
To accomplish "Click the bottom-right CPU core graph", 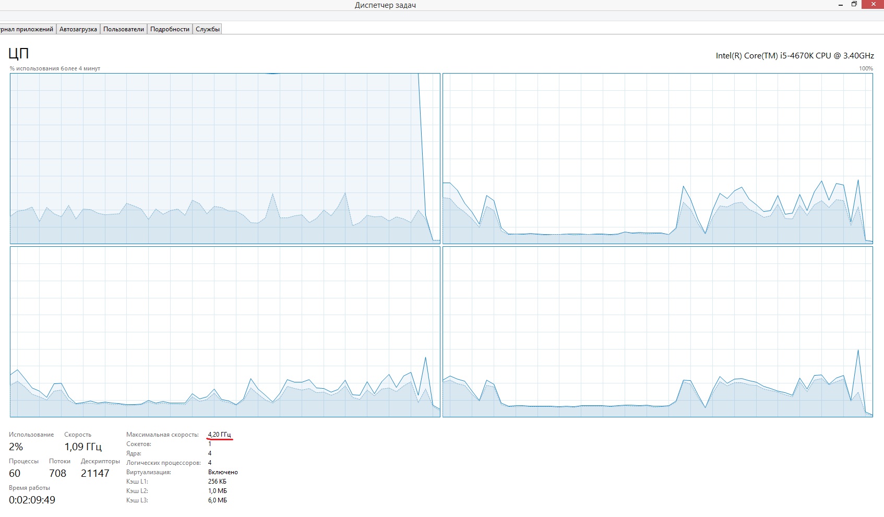I will 658,332.
